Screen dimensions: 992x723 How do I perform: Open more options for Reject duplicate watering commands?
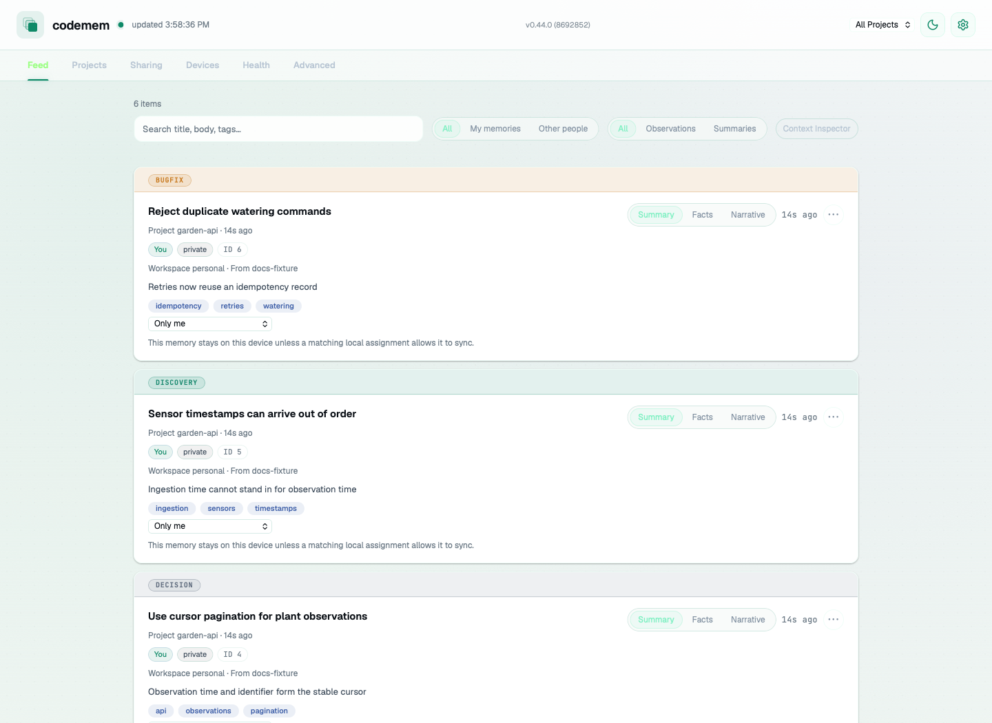coord(834,215)
